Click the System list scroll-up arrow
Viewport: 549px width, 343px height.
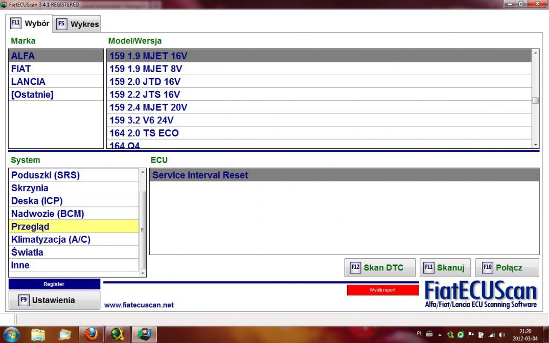[x=143, y=172]
